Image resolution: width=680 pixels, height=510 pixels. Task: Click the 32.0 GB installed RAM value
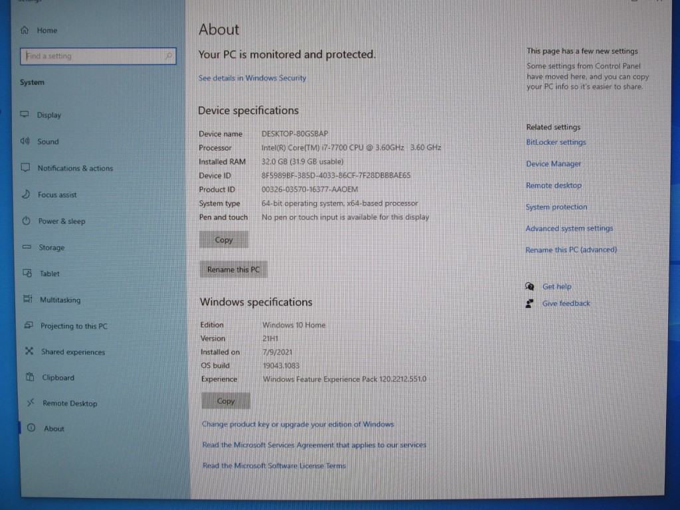[x=302, y=161]
